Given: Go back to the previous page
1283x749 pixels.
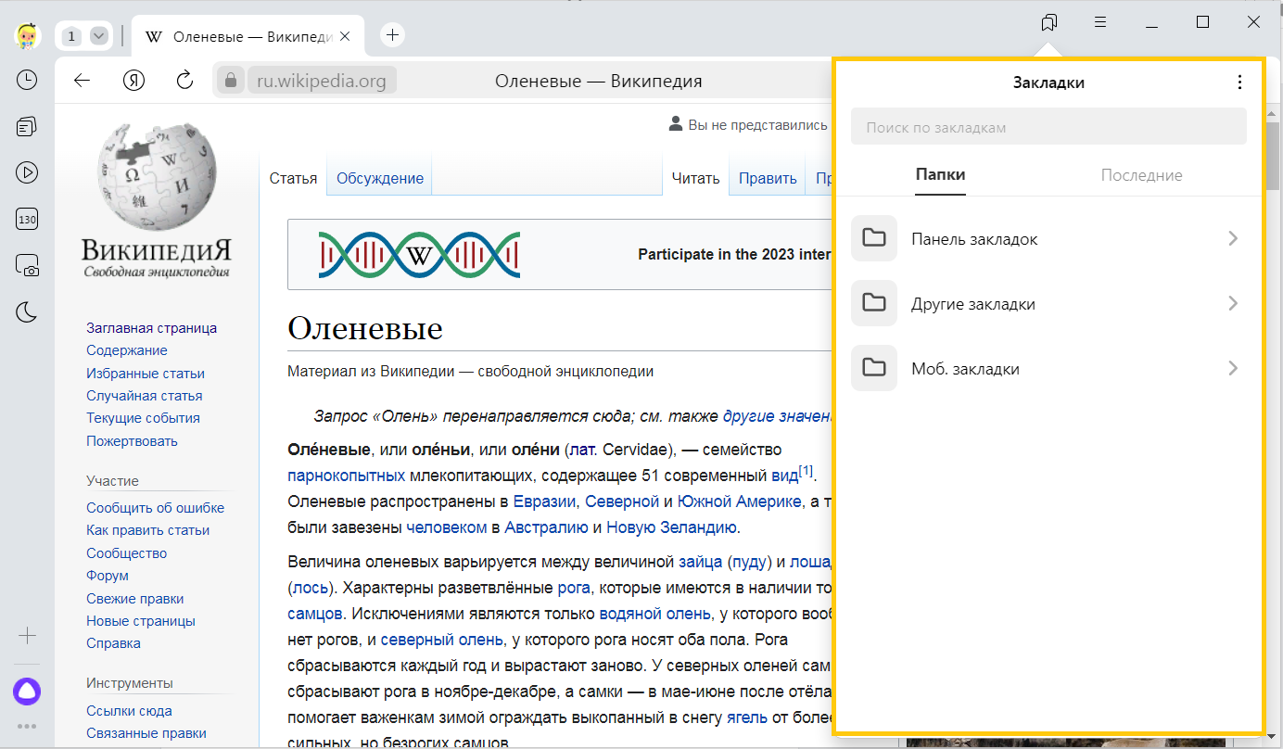Looking at the screenshot, I should [83, 81].
